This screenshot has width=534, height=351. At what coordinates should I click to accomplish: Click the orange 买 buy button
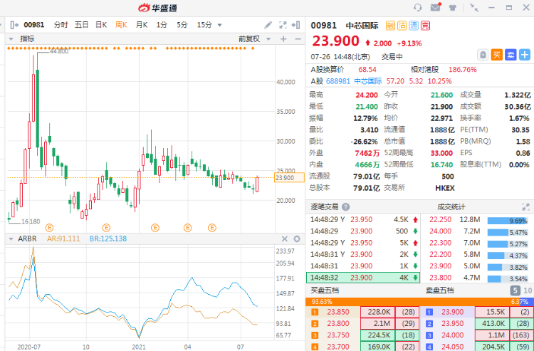point(497,54)
